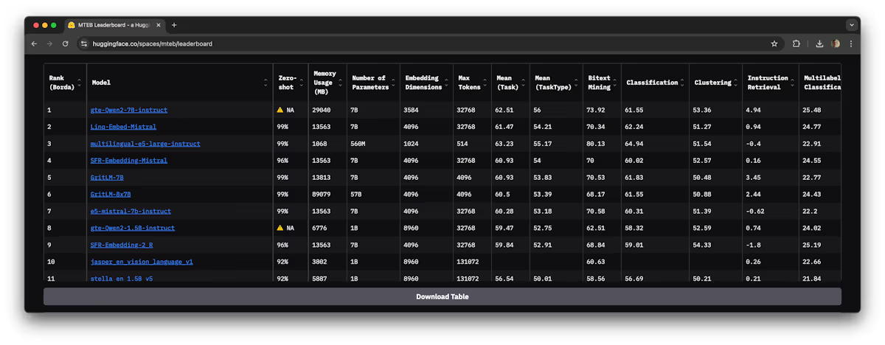Viewport: 885px width, 345px height.
Task: Open the SFR-Embedding-Mistral model link
Action: click(128, 161)
